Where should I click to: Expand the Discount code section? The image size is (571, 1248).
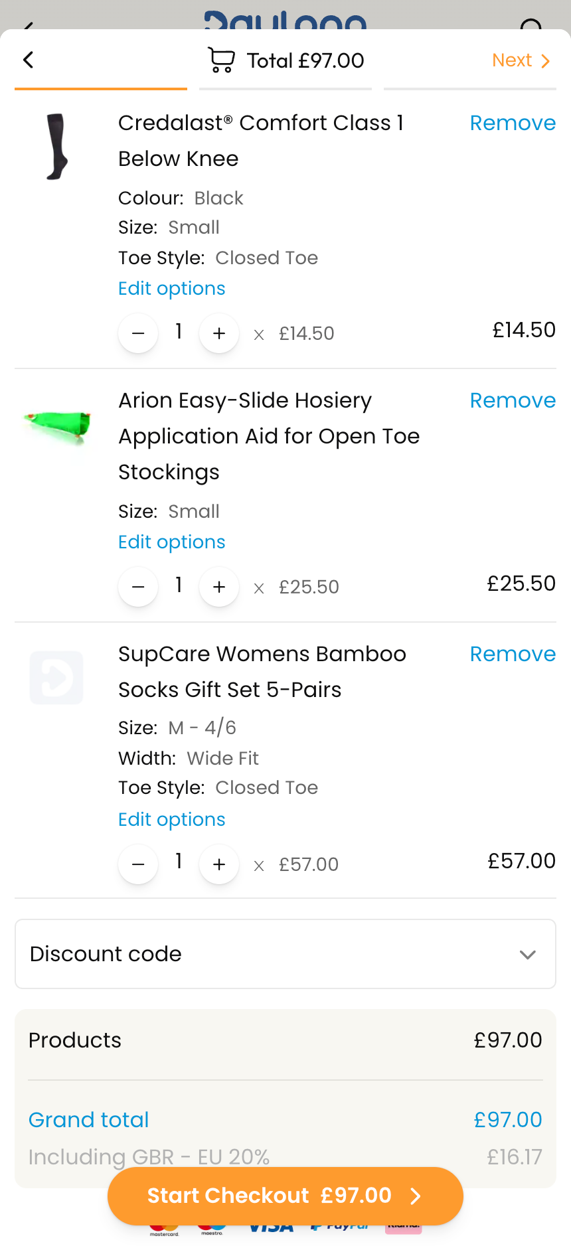(x=285, y=954)
